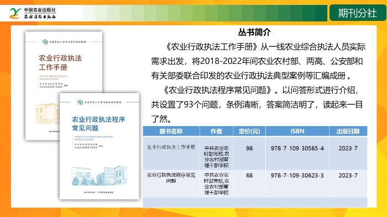
Task: Click the 中国农业出版社 publisher name text
Action: (40, 10)
